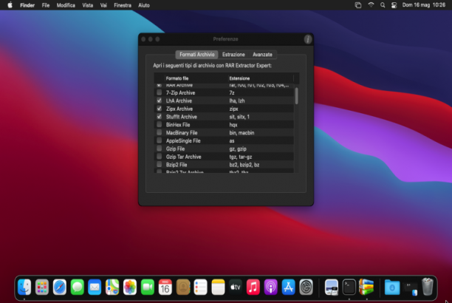Launch Music app from dock
This screenshot has width=452, height=303.
(253, 287)
